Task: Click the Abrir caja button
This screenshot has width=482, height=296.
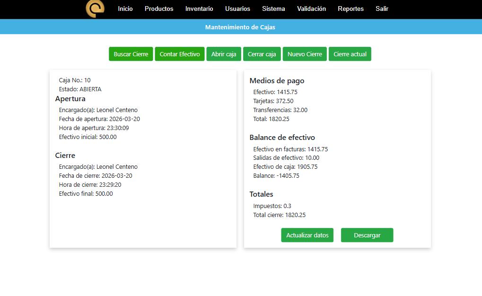Action: coord(224,54)
